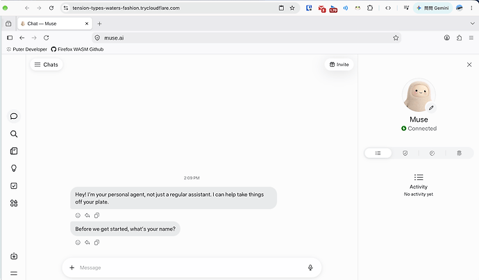
Task: Open site info icon in Chrome URL bar
Action: [66, 8]
